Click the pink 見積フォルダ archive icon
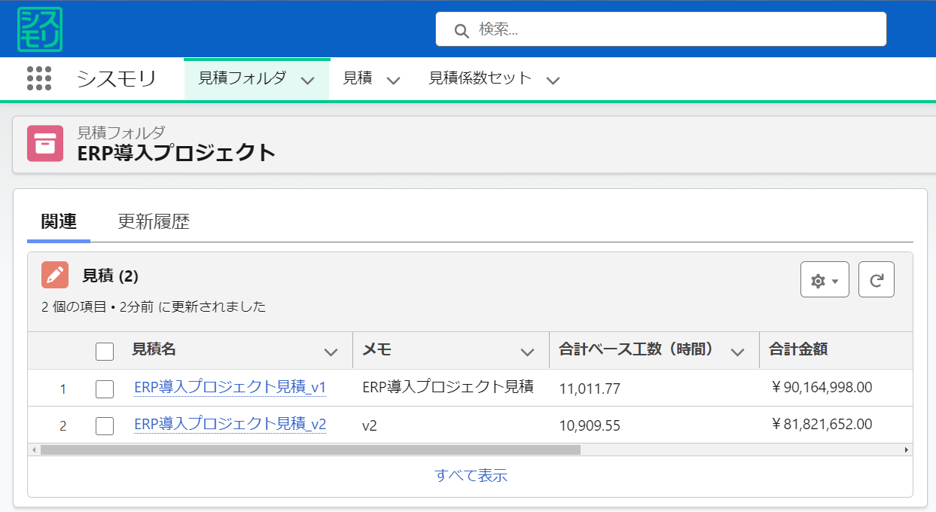 [45, 143]
